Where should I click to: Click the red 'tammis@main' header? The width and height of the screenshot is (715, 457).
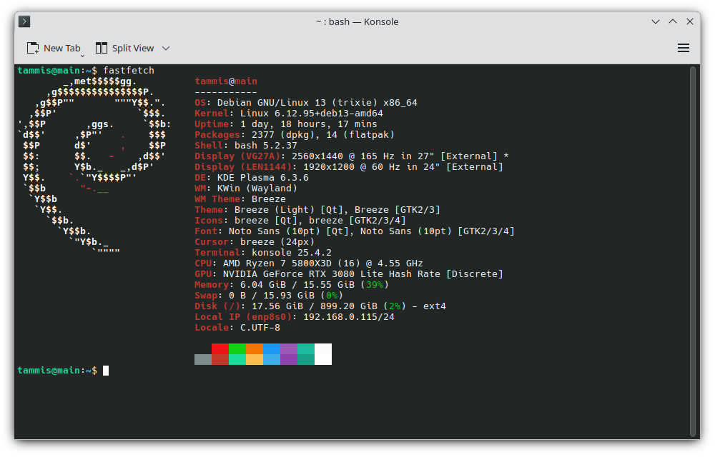226,81
